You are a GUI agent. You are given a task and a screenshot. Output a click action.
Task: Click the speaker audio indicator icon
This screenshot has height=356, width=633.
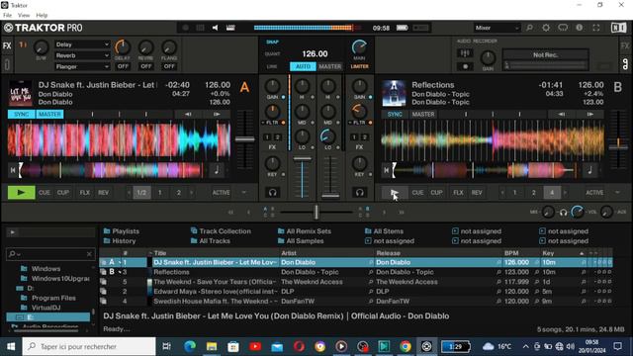216,28
